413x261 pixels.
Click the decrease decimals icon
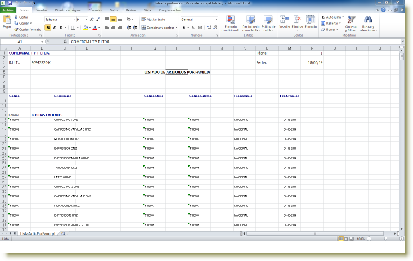click(x=215, y=28)
